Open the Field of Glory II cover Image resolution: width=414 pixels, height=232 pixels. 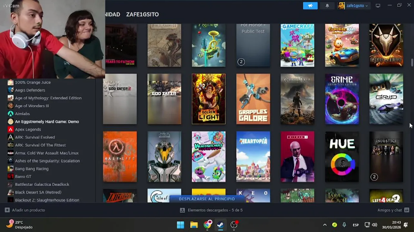pyautogui.click(x=164, y=45)
